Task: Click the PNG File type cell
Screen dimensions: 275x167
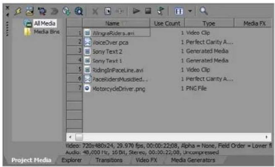Action: 196,88
